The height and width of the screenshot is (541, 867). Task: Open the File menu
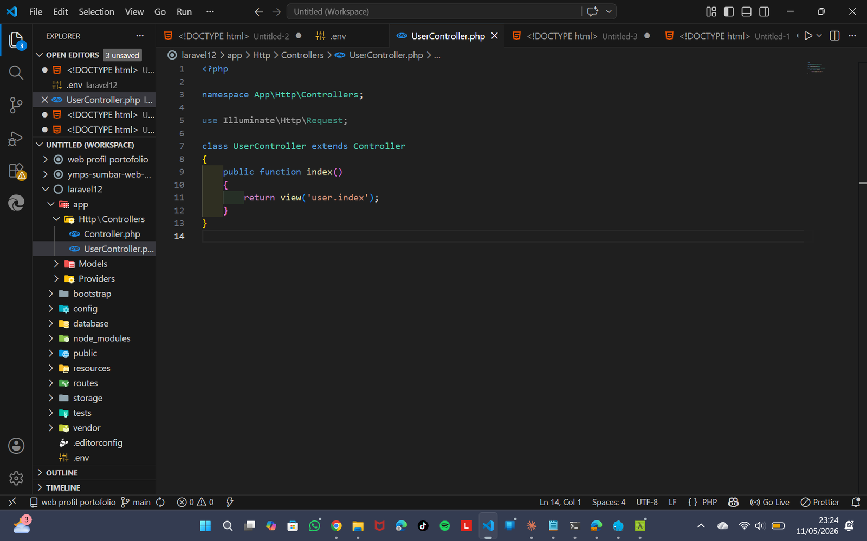pyautogui.click(x=36, y=11)
